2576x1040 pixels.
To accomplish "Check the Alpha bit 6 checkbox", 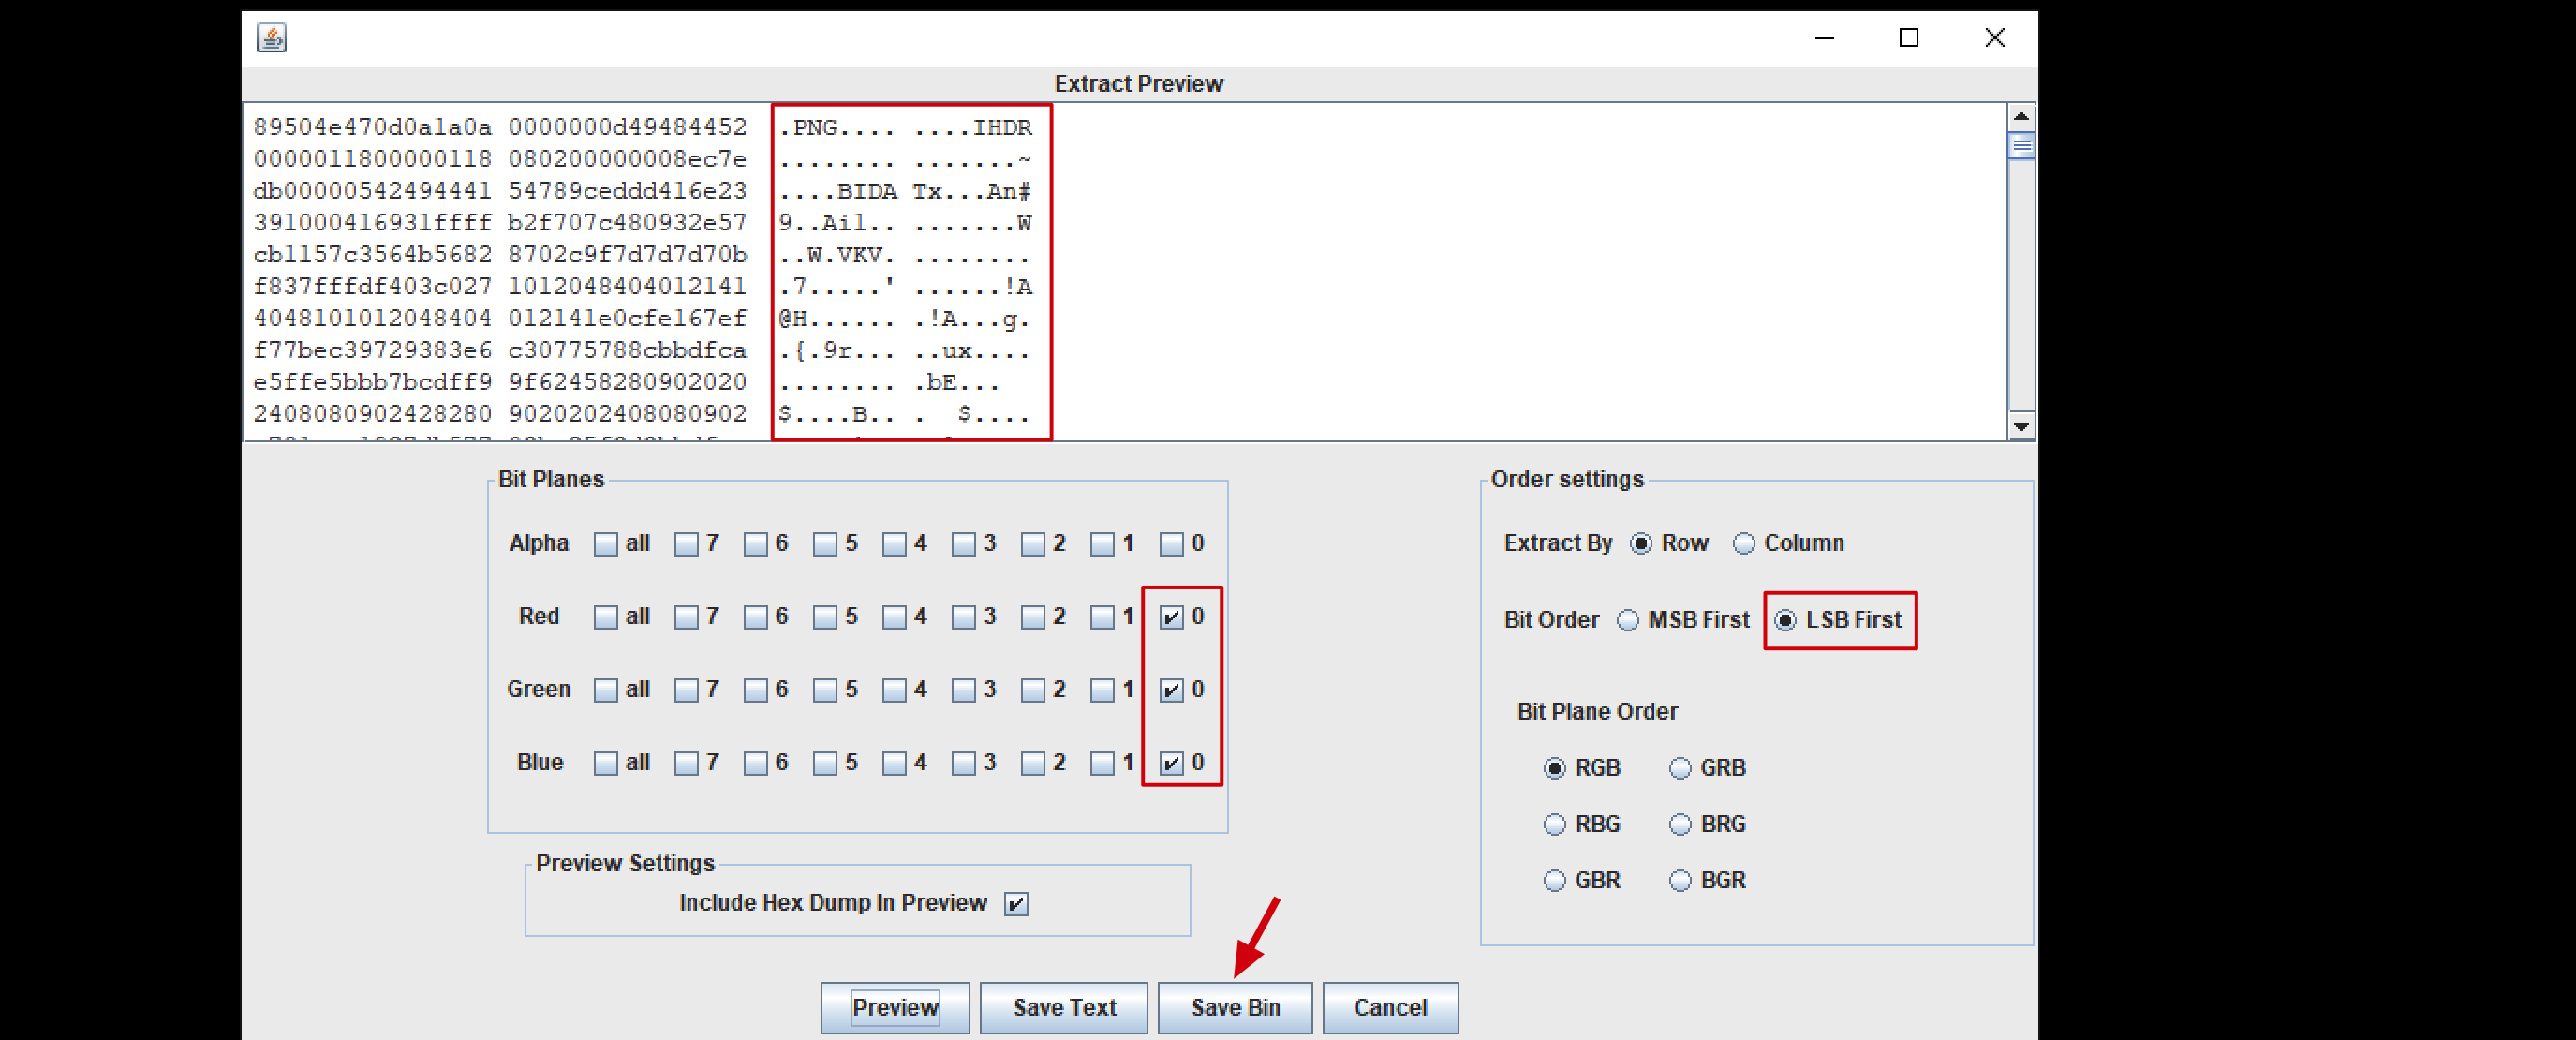I will [x=755, y=544].
